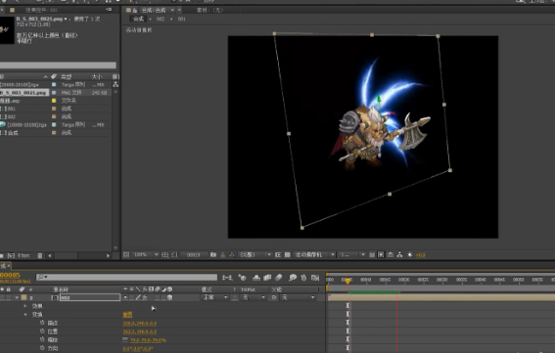The height and width of the screenshot is (353, 555).
Task: Open the composition flowchart icon in viewer
Action: (399, 254)
